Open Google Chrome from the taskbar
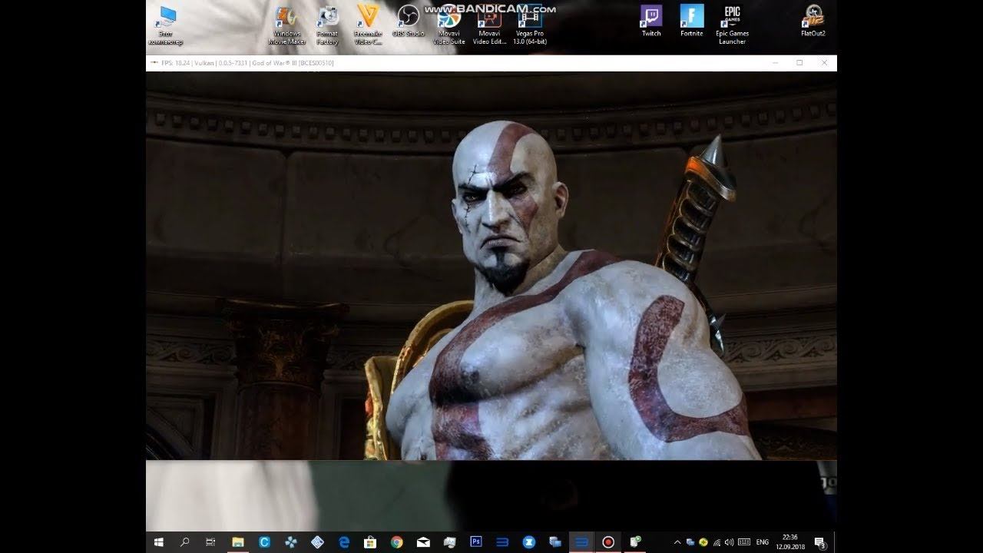 pos(397,541)
